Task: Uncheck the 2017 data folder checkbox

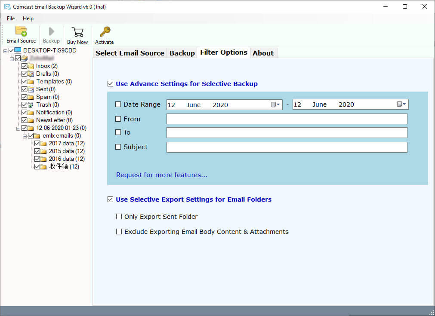Action: coord(37,144)
